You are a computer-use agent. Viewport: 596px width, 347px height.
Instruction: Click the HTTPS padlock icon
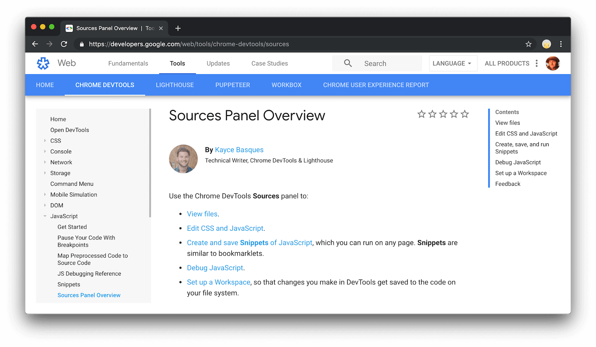[81, 44]
